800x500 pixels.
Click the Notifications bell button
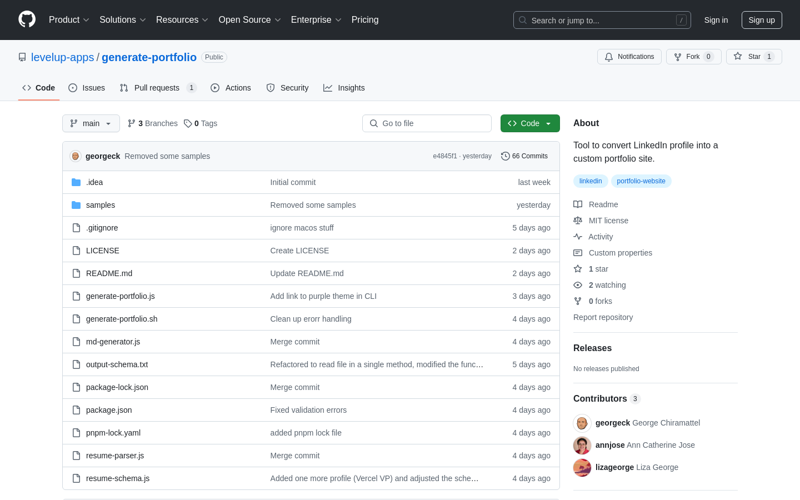[629, 57]
